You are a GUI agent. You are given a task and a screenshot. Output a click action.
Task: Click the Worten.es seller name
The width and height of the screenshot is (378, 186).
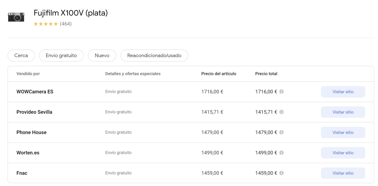28,152
